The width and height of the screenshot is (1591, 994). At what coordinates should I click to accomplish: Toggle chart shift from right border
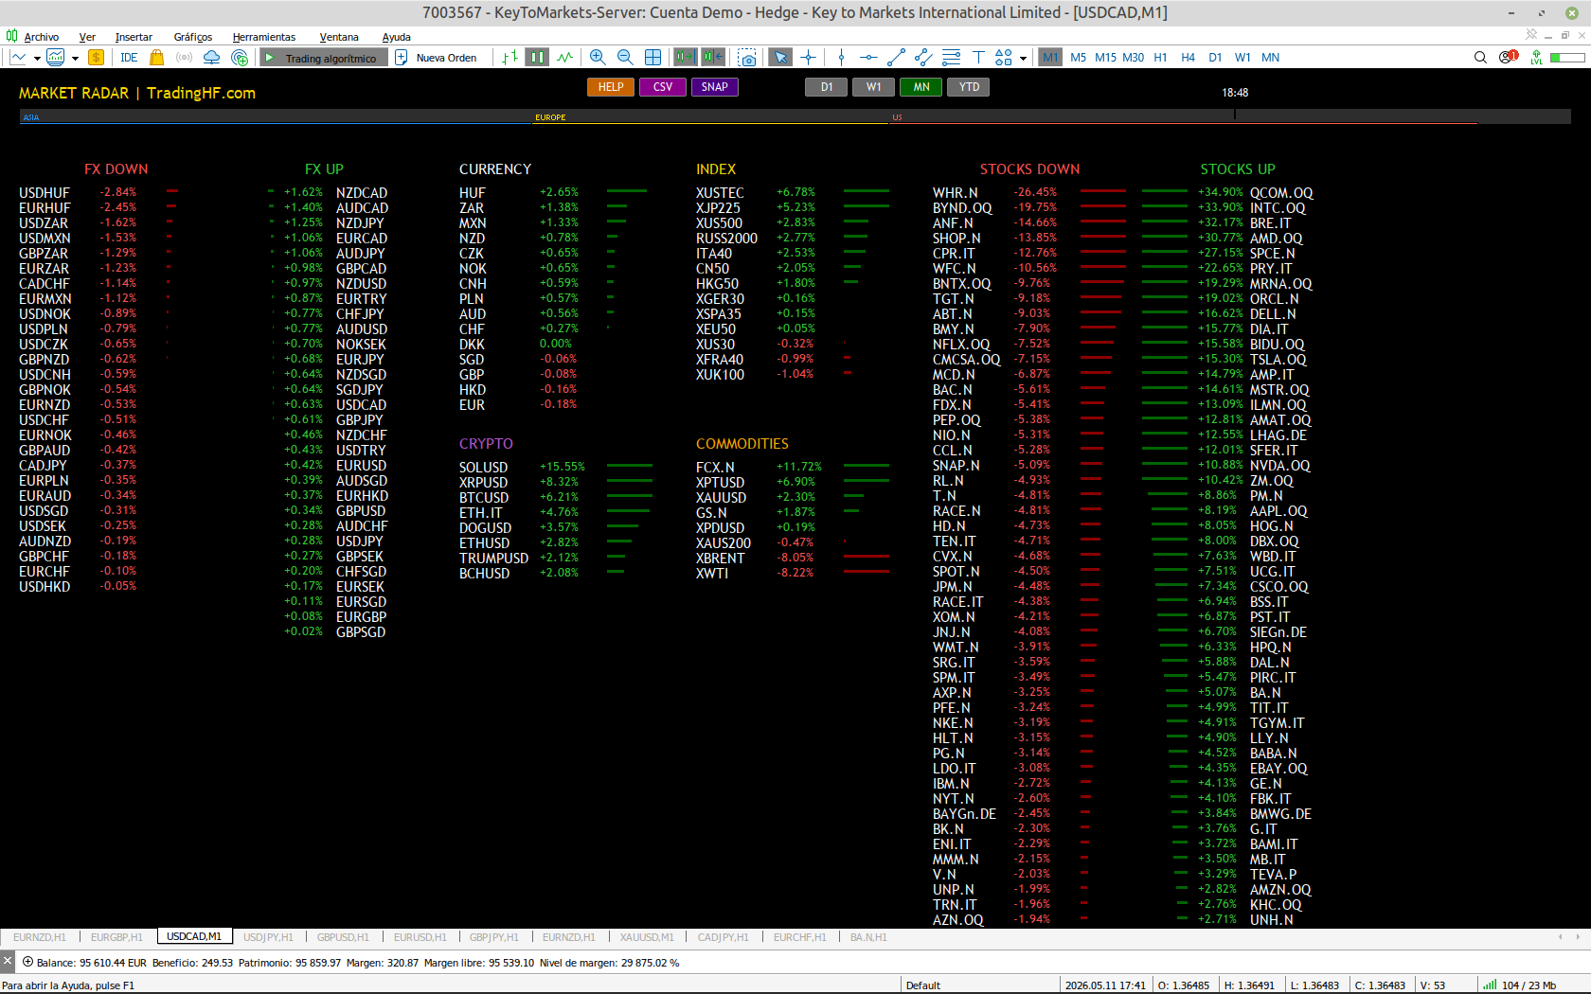[x=713, y=58]
